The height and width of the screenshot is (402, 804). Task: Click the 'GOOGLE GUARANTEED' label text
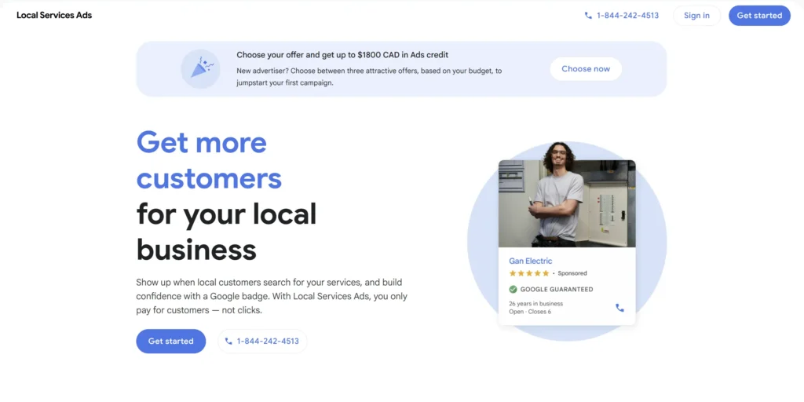557,289
